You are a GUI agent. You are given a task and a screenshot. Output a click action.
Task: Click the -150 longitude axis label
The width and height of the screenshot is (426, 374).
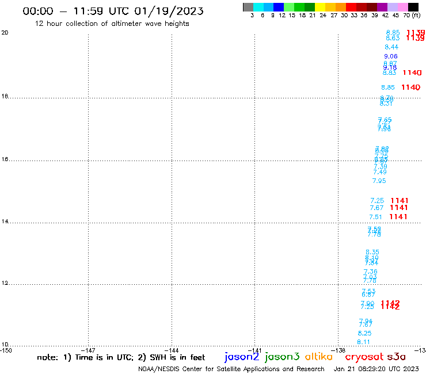point(6,350)
